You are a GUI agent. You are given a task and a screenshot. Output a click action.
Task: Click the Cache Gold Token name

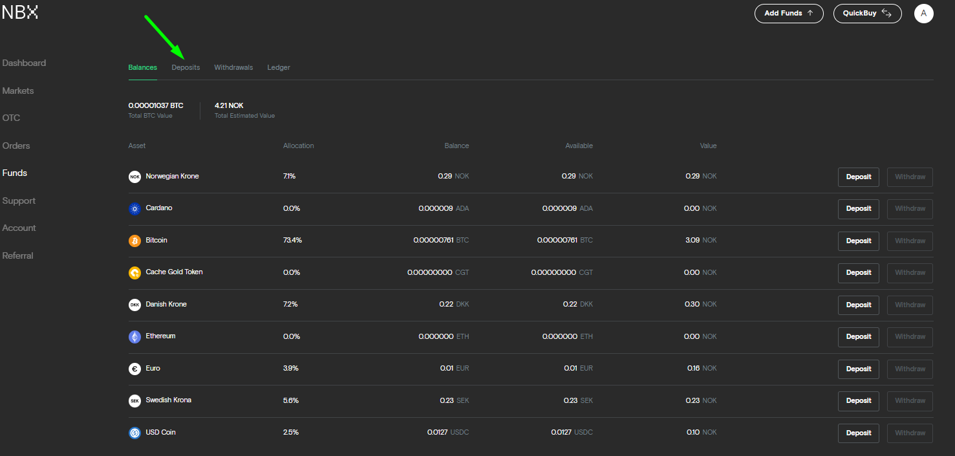pyautogui.click(x=174, y=272)
